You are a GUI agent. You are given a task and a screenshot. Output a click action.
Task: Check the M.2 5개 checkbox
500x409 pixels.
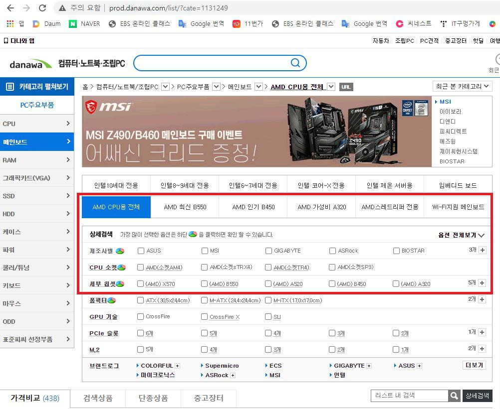coord(140,350)
